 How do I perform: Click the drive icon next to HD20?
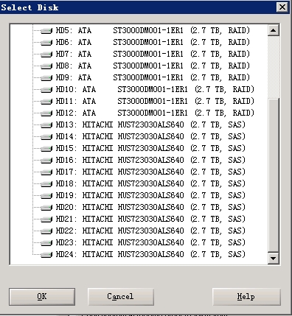(x=46, y=208)
